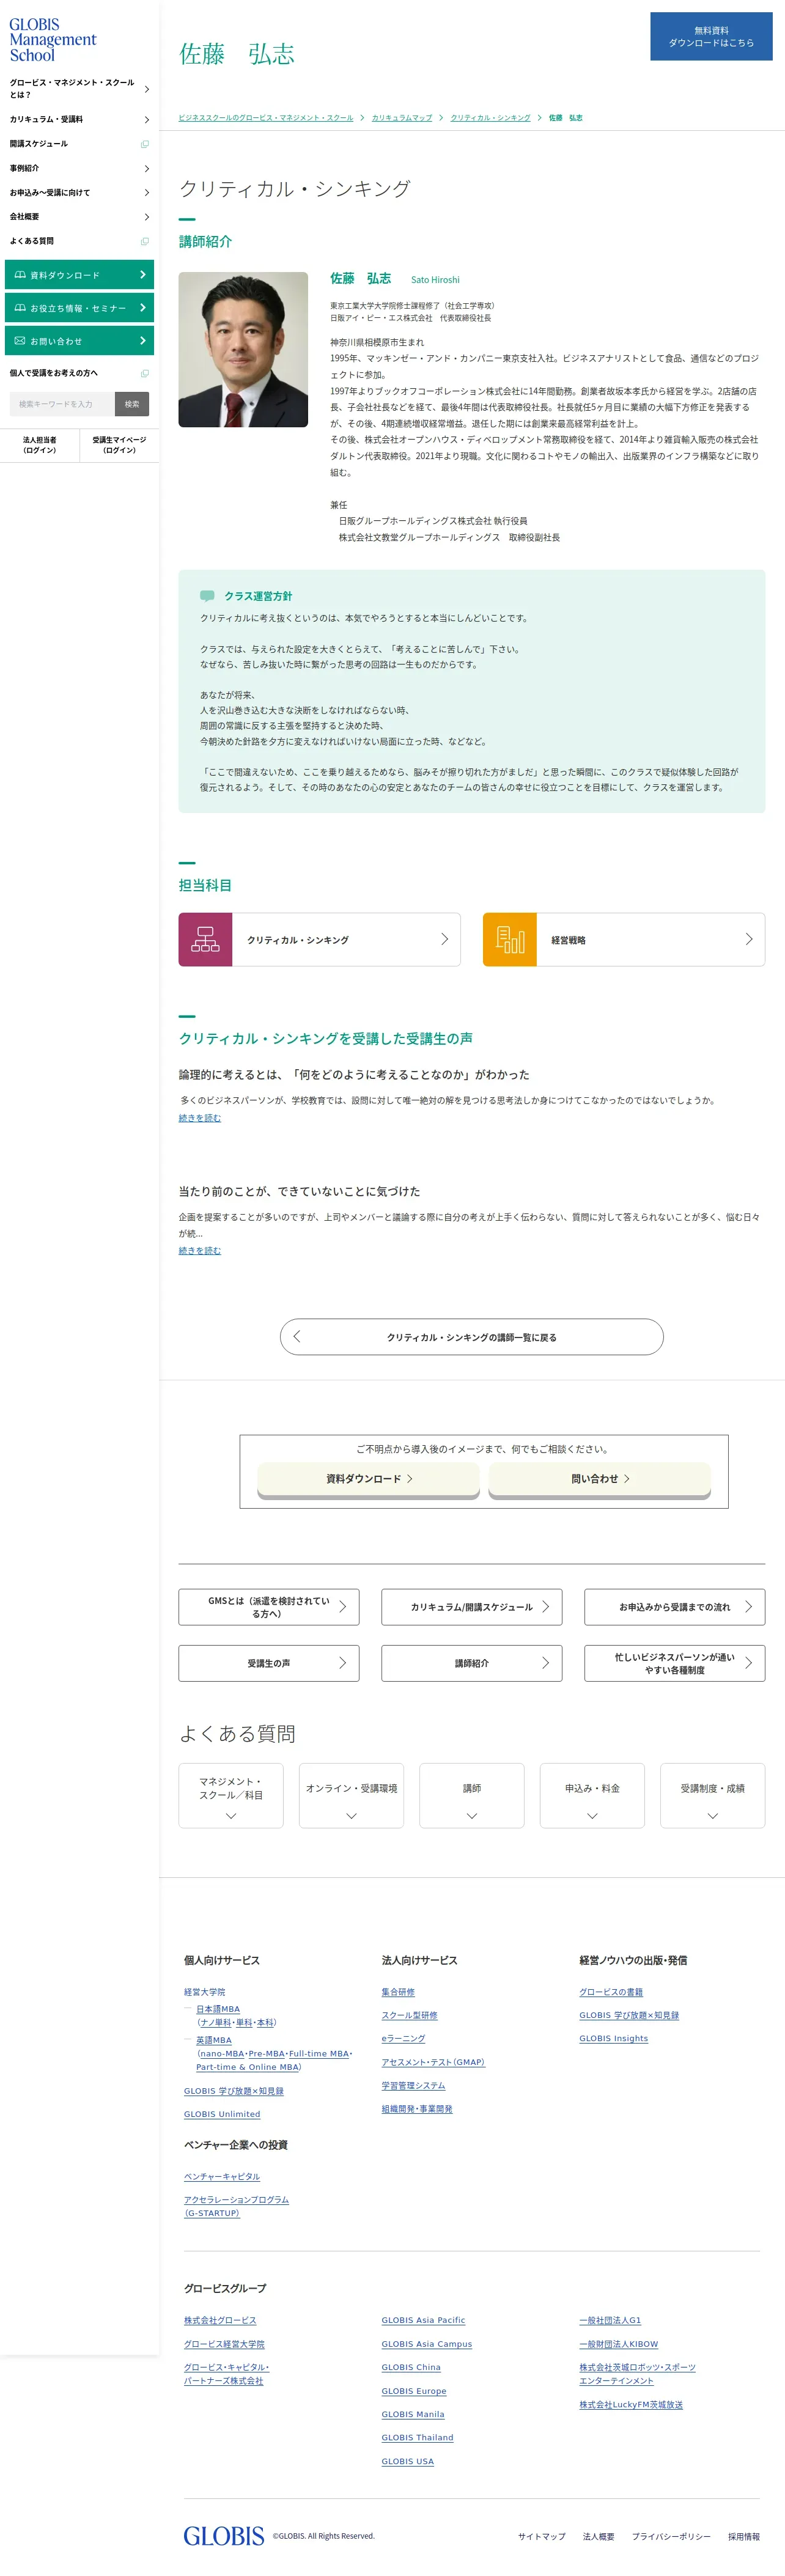This screenshot has height=2576, width=785.
Task: Click the book icon in お役立ち情報・セミナー button
Action: pos(20,308)
